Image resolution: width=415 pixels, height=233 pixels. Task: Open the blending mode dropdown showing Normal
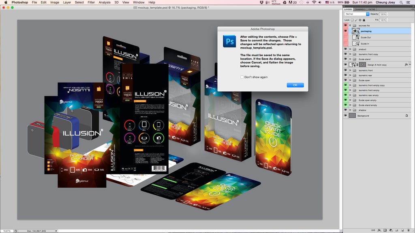355,14
